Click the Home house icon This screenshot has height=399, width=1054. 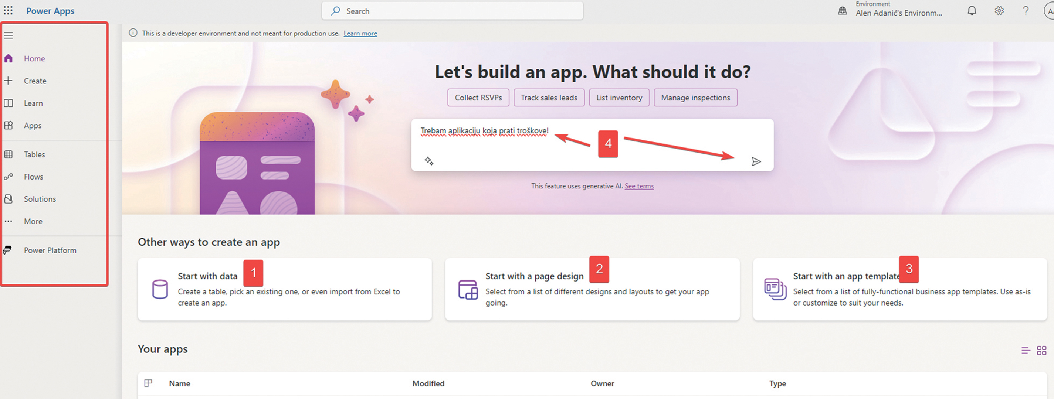click(8, 58)
